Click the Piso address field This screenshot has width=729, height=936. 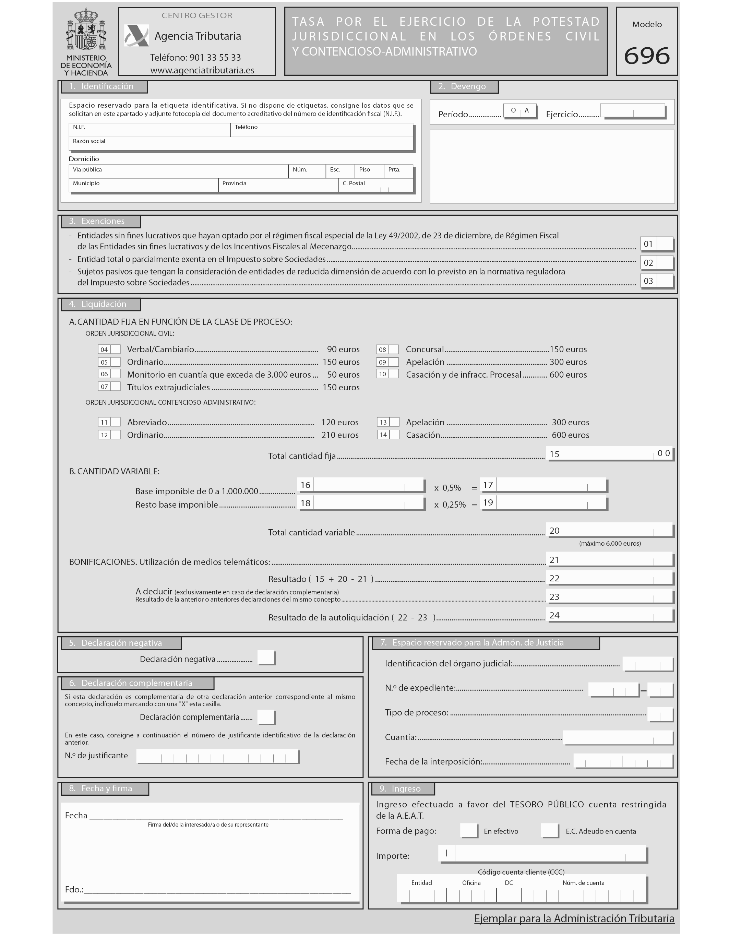369,171
